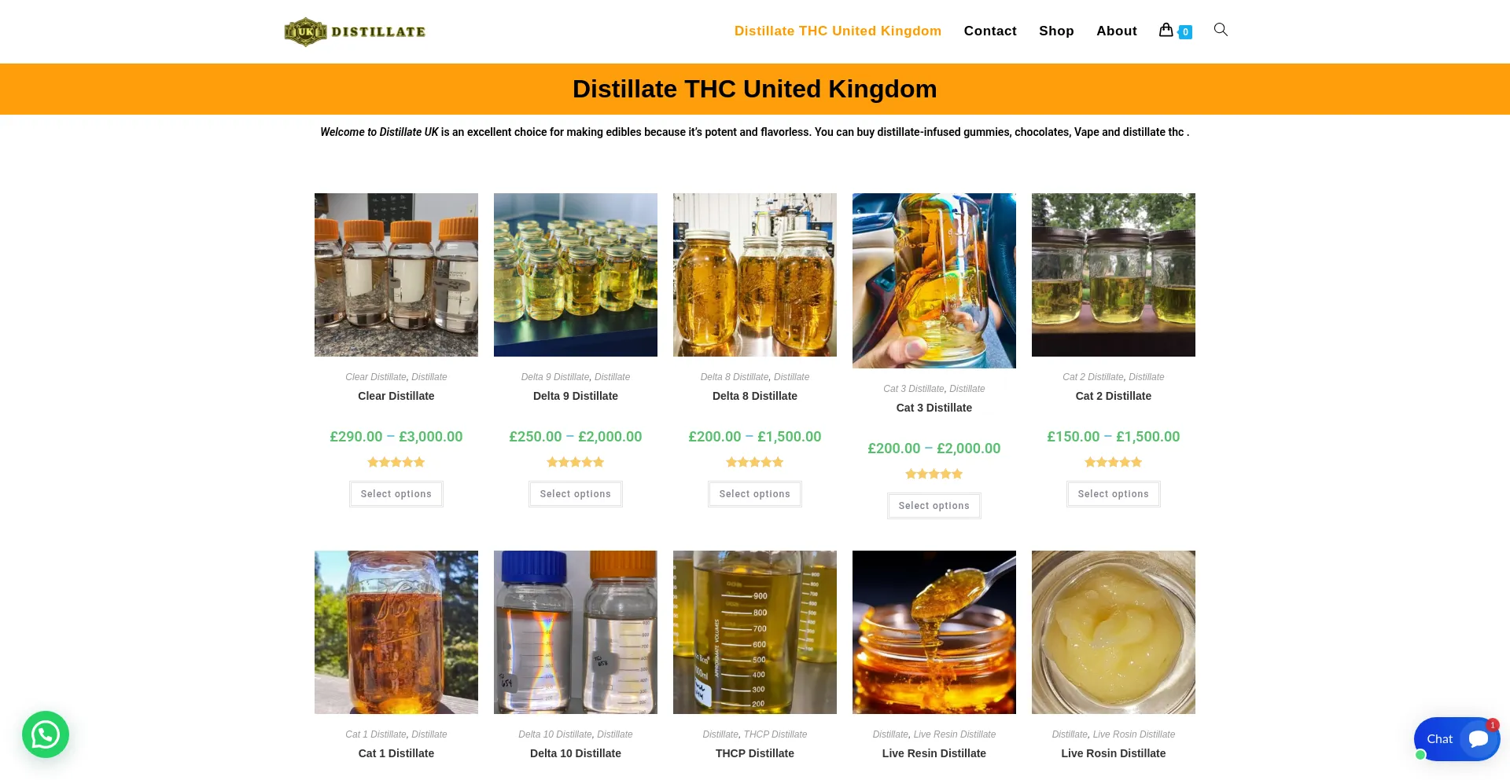
Task: Select Distillate THC United Kingdom nav link
Action: [x=838, y=31]
